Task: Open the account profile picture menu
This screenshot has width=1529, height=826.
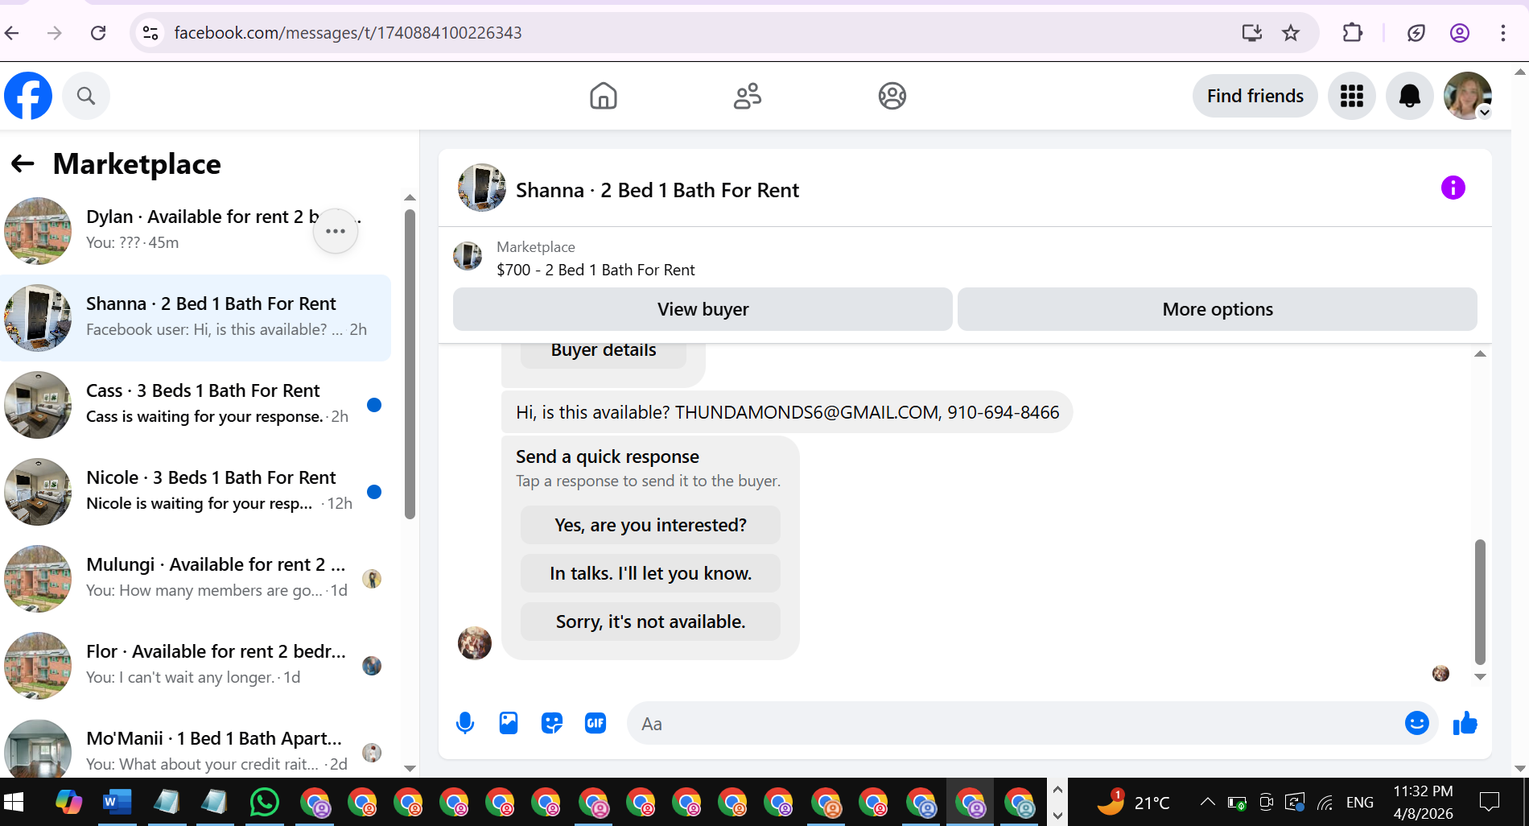Action: [x=1468, y=96]
